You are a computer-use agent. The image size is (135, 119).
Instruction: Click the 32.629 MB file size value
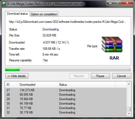tap(49, 35)
